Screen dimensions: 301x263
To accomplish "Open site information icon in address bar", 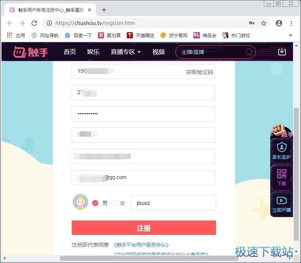I will 49,23.
